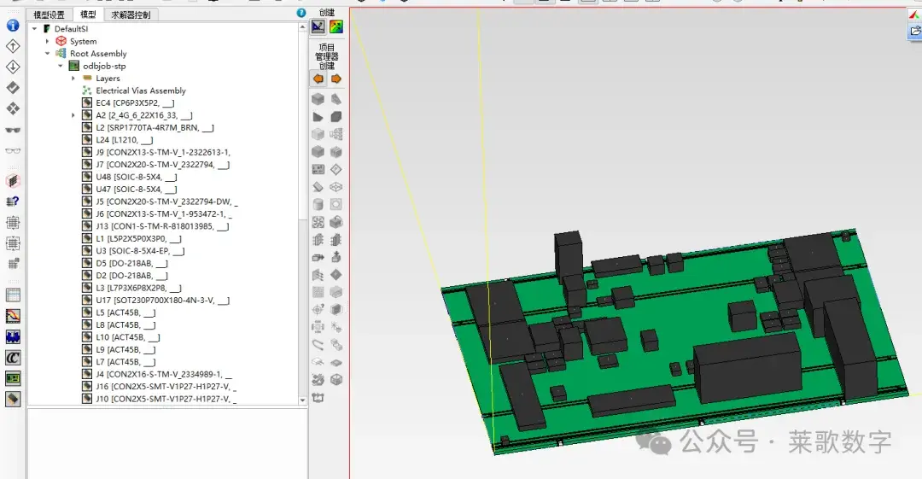This screenshot has width=922, height=479.
Task: Click the drawing board create-mode icon
Action: pos(318,26)
